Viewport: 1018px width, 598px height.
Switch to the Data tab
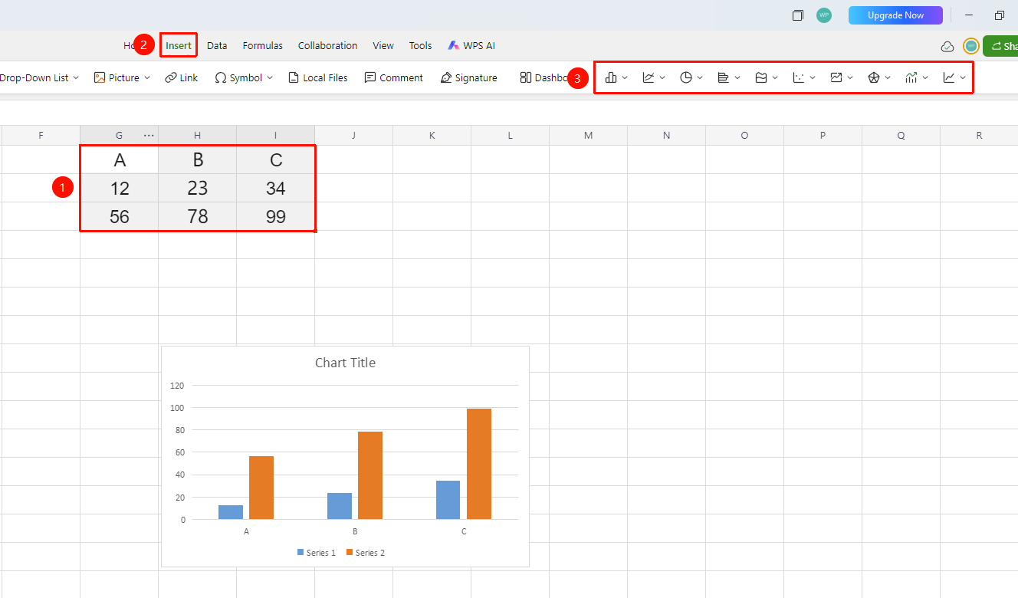tap(217, 46)
